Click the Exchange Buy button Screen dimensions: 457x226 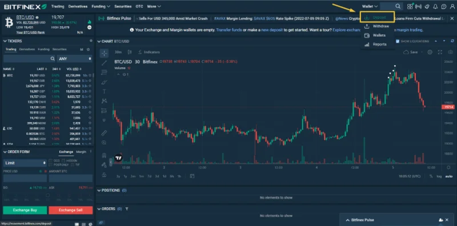[x=25, y=210]
